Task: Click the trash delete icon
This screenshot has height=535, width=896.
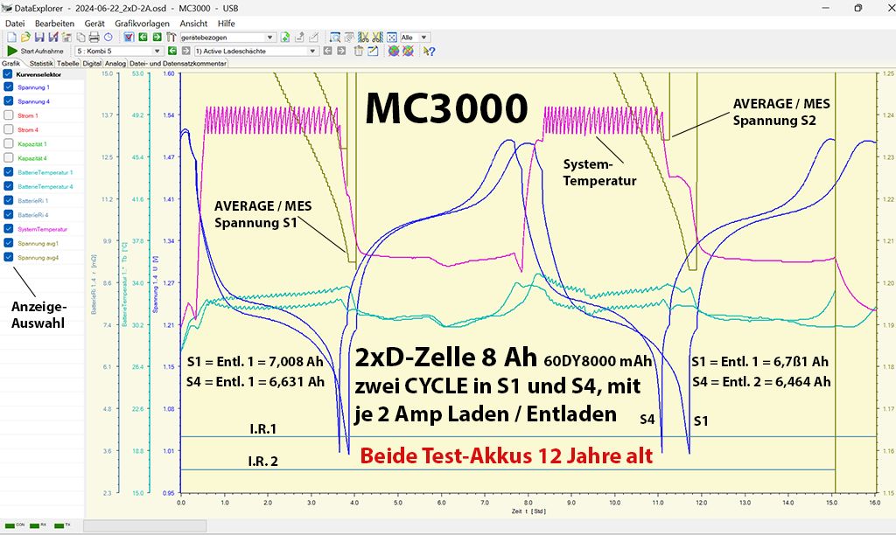Action: click(359, 51)
